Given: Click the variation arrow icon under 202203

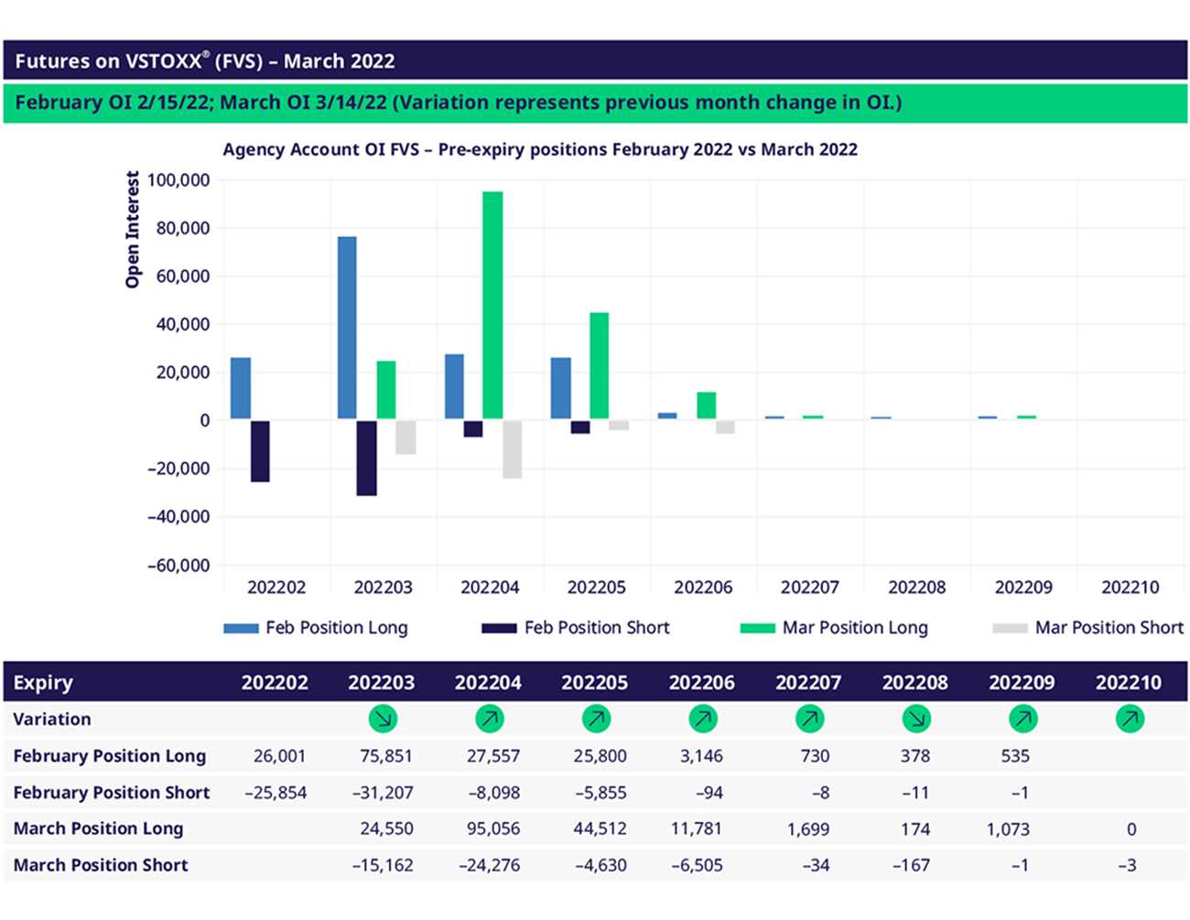Looking at the screenshot, I should pos(383,720).
